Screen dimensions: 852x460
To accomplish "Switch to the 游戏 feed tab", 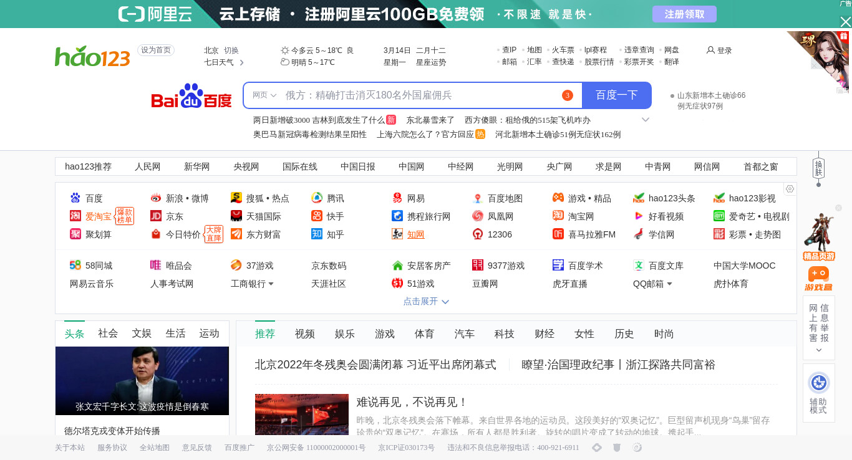I will [385, 334].
